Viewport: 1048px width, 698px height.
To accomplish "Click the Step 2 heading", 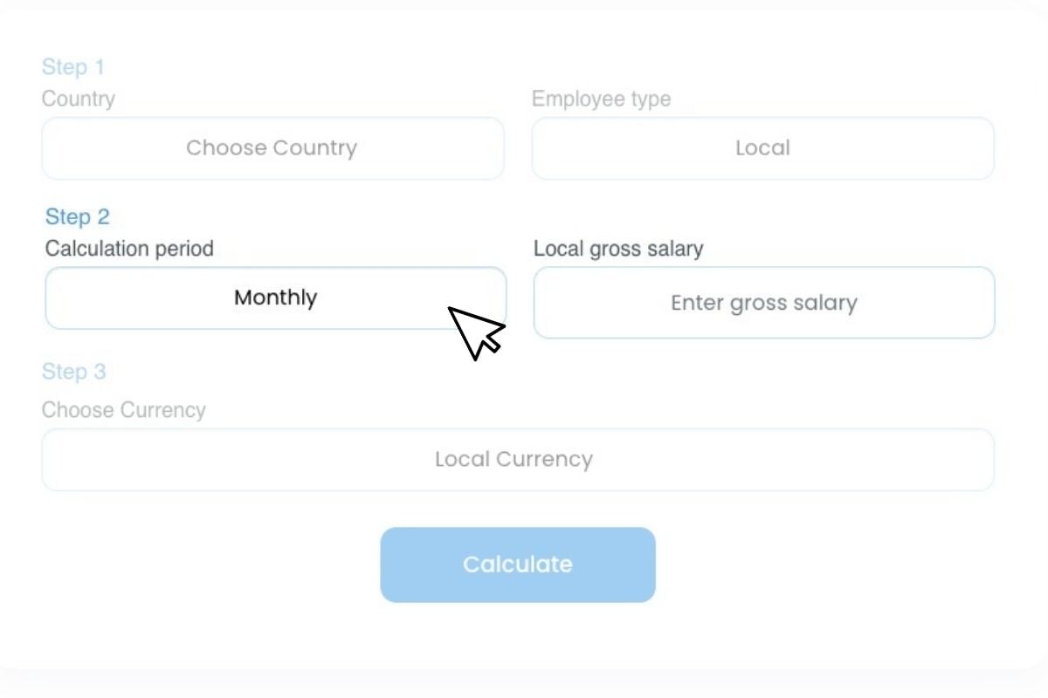I will 78,216.
